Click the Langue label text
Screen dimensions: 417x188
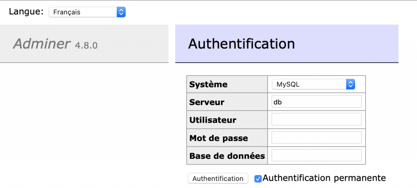[26, 12]
